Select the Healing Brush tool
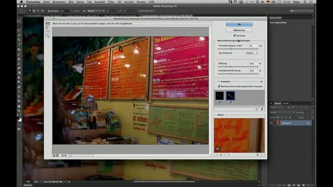 (x=19, y=49)
